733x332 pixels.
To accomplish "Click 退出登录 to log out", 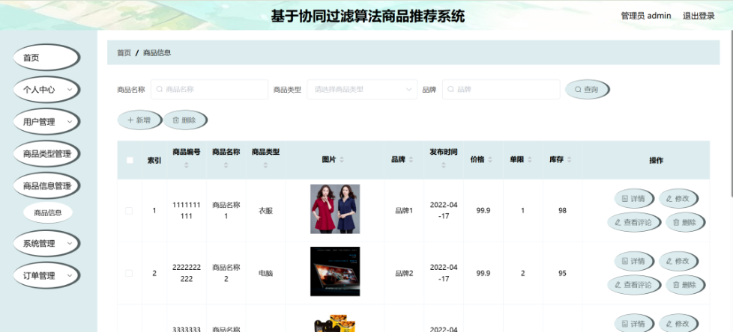I will 699,16.
